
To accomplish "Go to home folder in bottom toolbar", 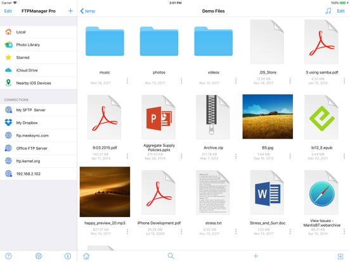I will (86, 256).
